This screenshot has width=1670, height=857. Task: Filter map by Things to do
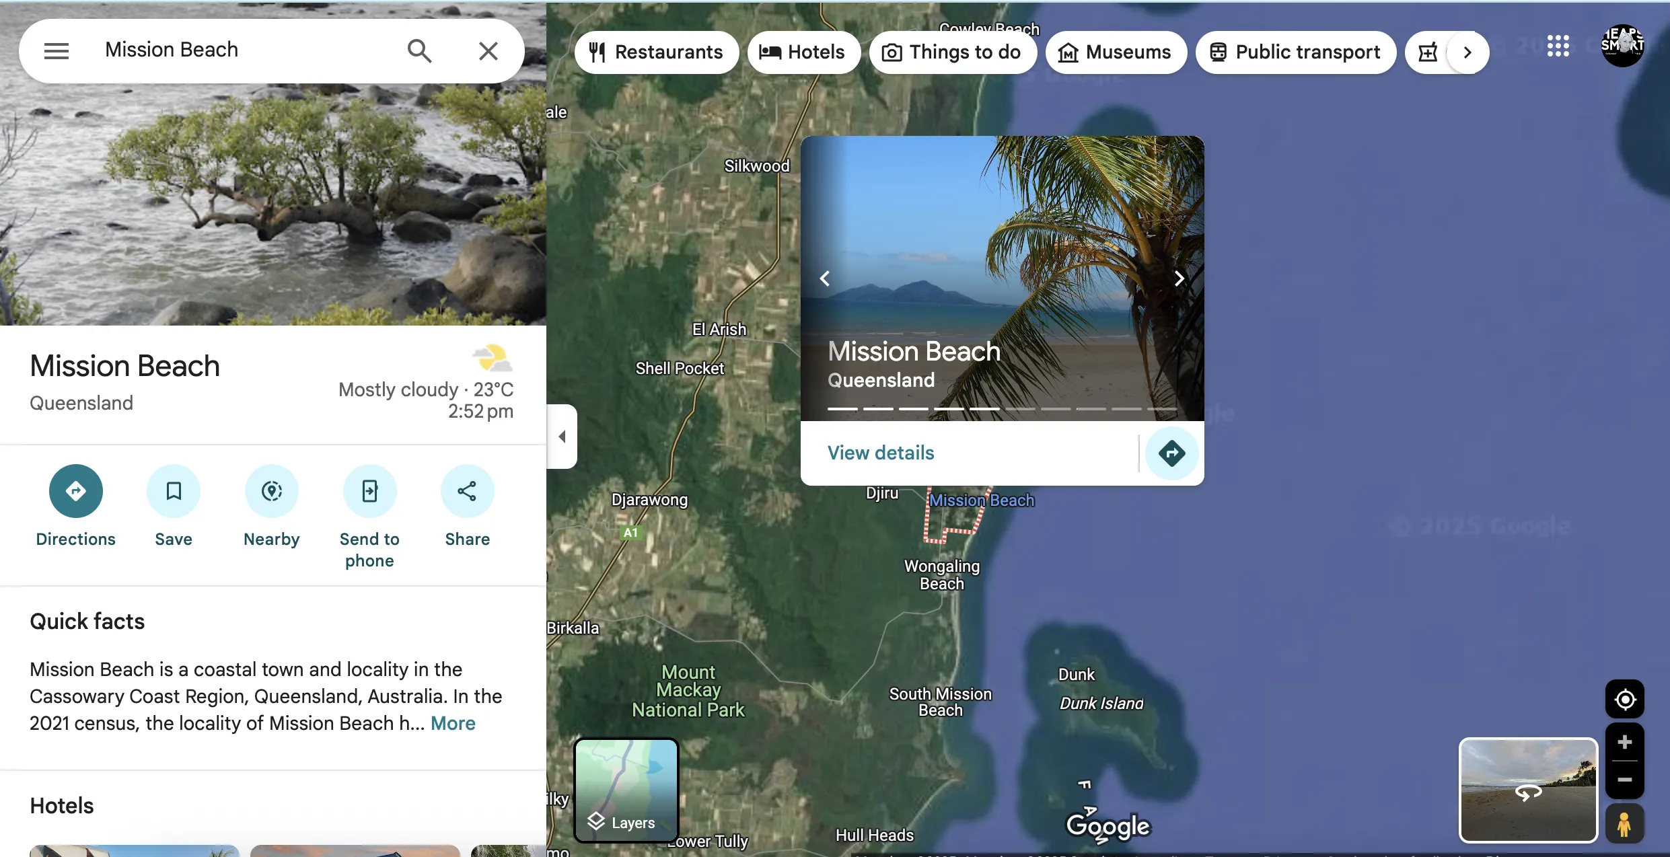coord(952,52)
